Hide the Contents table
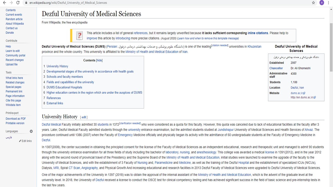Screen dimensions: 333x187 (x=99, y=60)
